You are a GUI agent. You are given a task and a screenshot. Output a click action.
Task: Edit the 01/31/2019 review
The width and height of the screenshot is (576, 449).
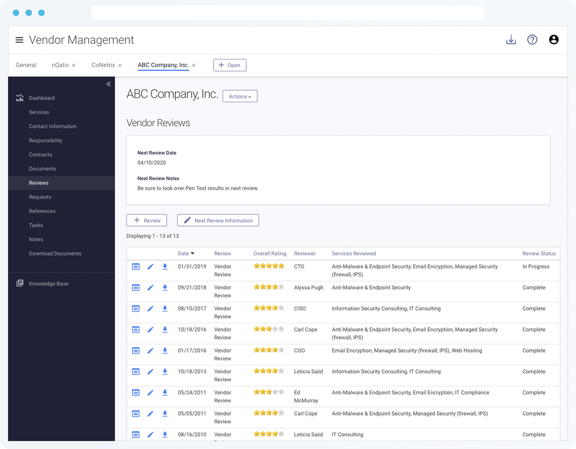pos(150,267)
